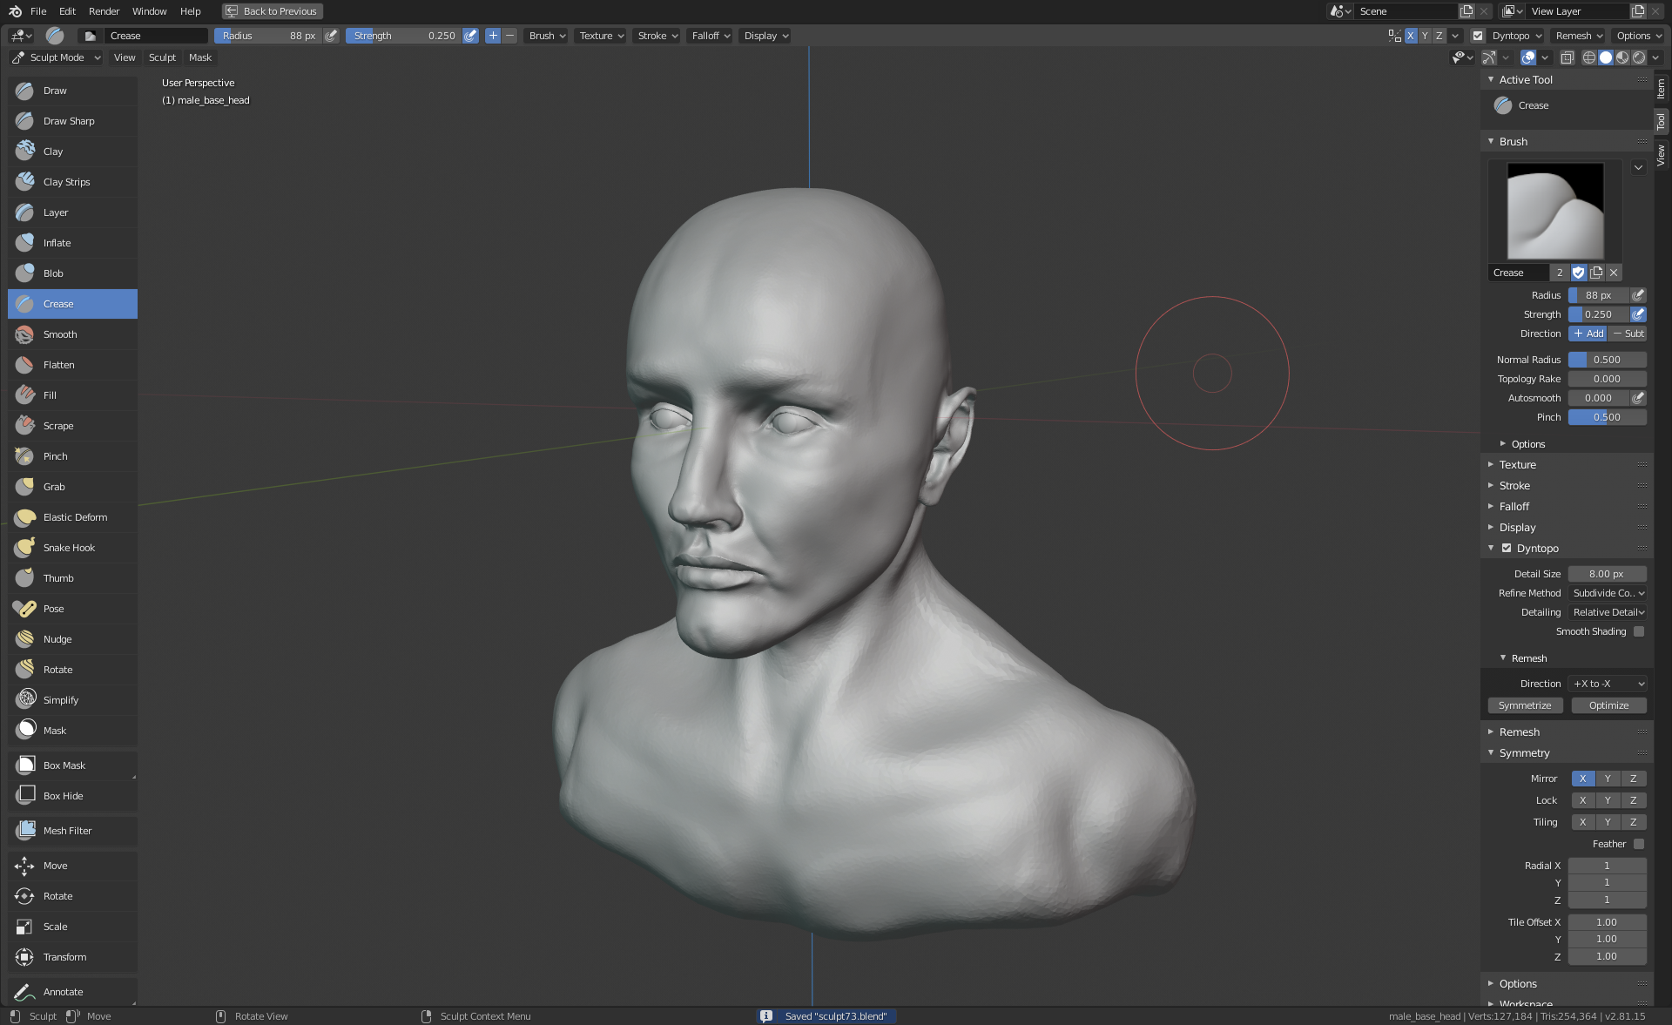Screen dimensions: 1672x1025
Task: Select the Clay Strips brush tool
Action: (x=66, y=182)
